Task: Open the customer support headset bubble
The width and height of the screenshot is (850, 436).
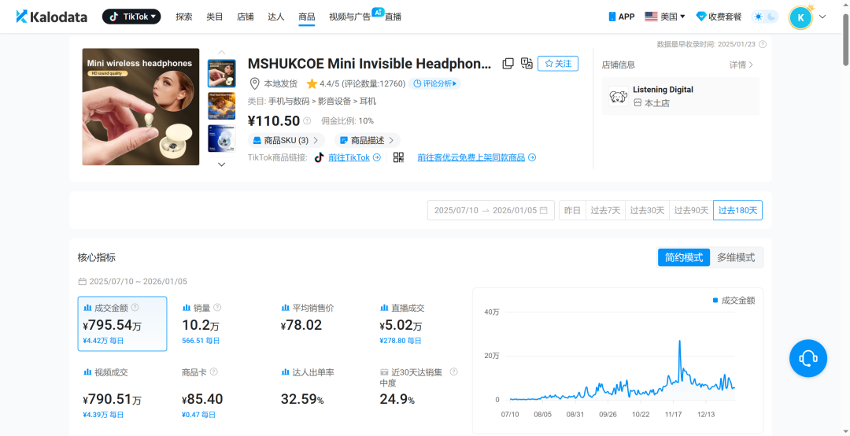Action: coord(807,359)
